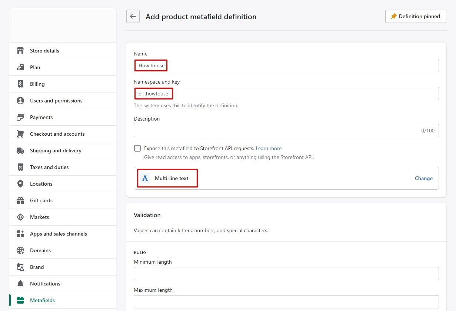
Task: Click the Gift cards present icon
Action: click(x=20, y=200)
